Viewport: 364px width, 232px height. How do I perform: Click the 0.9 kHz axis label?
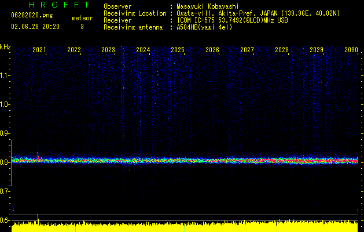coord(4,133)
